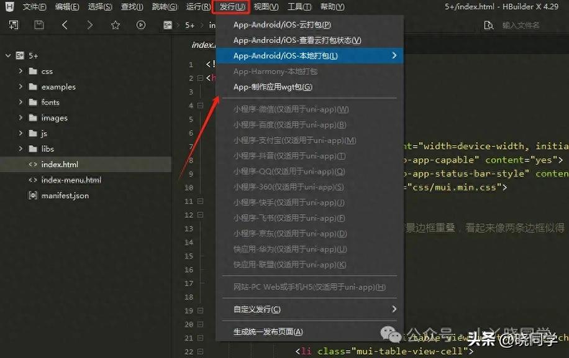
Task: Click the HBuilder X logo icon
Action: coord(10,7)
